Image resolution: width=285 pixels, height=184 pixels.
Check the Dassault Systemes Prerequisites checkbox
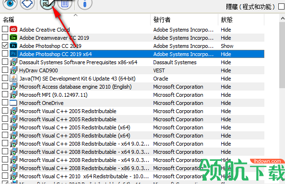[5, 62]
